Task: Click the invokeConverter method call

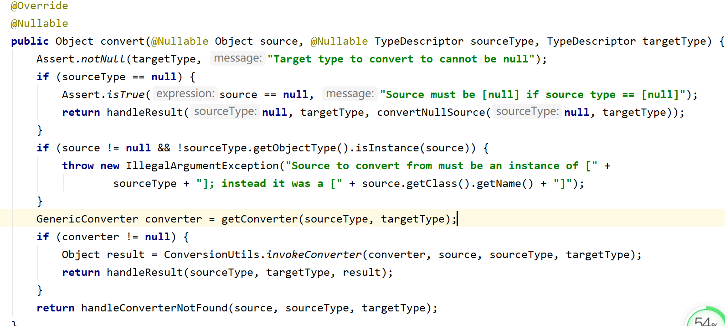Action: coord(314,254)
